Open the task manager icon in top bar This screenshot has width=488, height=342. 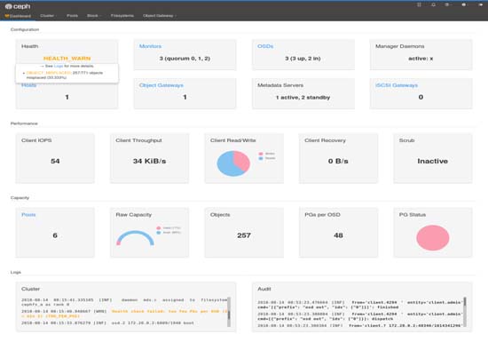pyautogui.click(x=419, y=4)
